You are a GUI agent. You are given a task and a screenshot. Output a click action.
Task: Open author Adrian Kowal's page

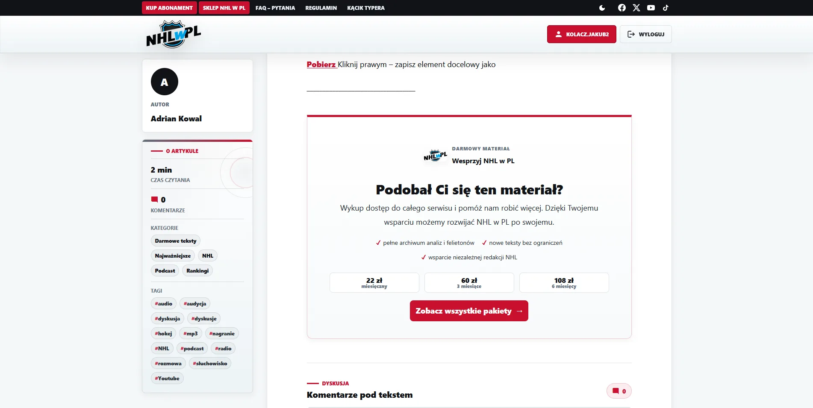[176, 119]
